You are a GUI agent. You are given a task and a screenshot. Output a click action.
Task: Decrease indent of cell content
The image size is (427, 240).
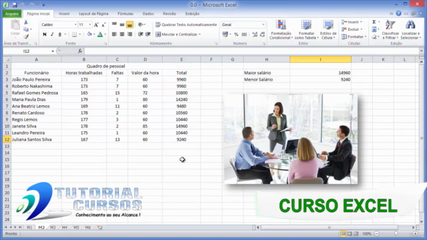pyautogui.click(x=141, y=34)
